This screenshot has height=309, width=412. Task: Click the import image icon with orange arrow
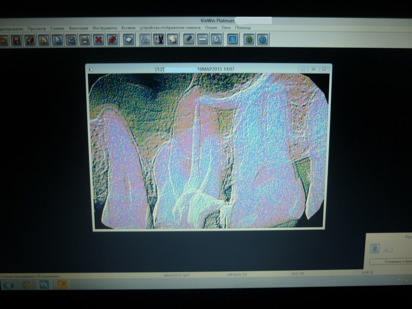(x=44, y=40)
